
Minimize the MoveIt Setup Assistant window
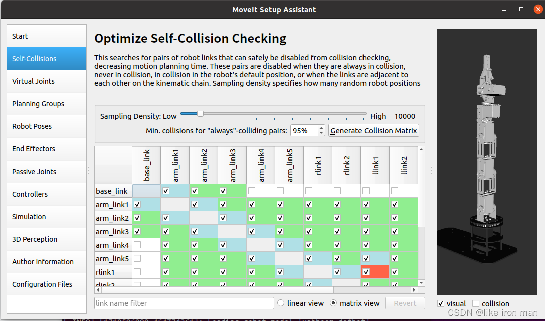[x=504, y=10]
